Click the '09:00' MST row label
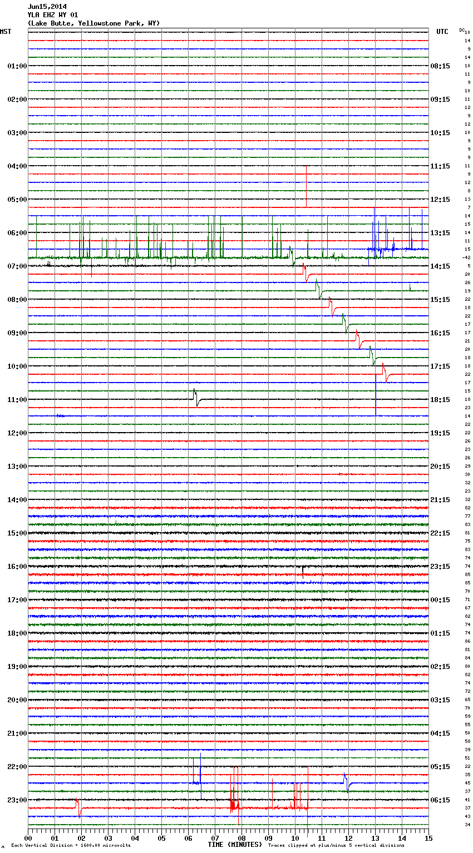473x853 pixels. [17, 333]
